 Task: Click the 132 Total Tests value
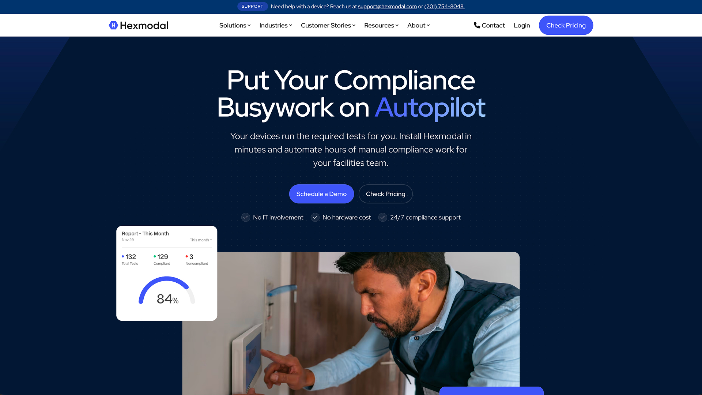[x=131, y=257]
